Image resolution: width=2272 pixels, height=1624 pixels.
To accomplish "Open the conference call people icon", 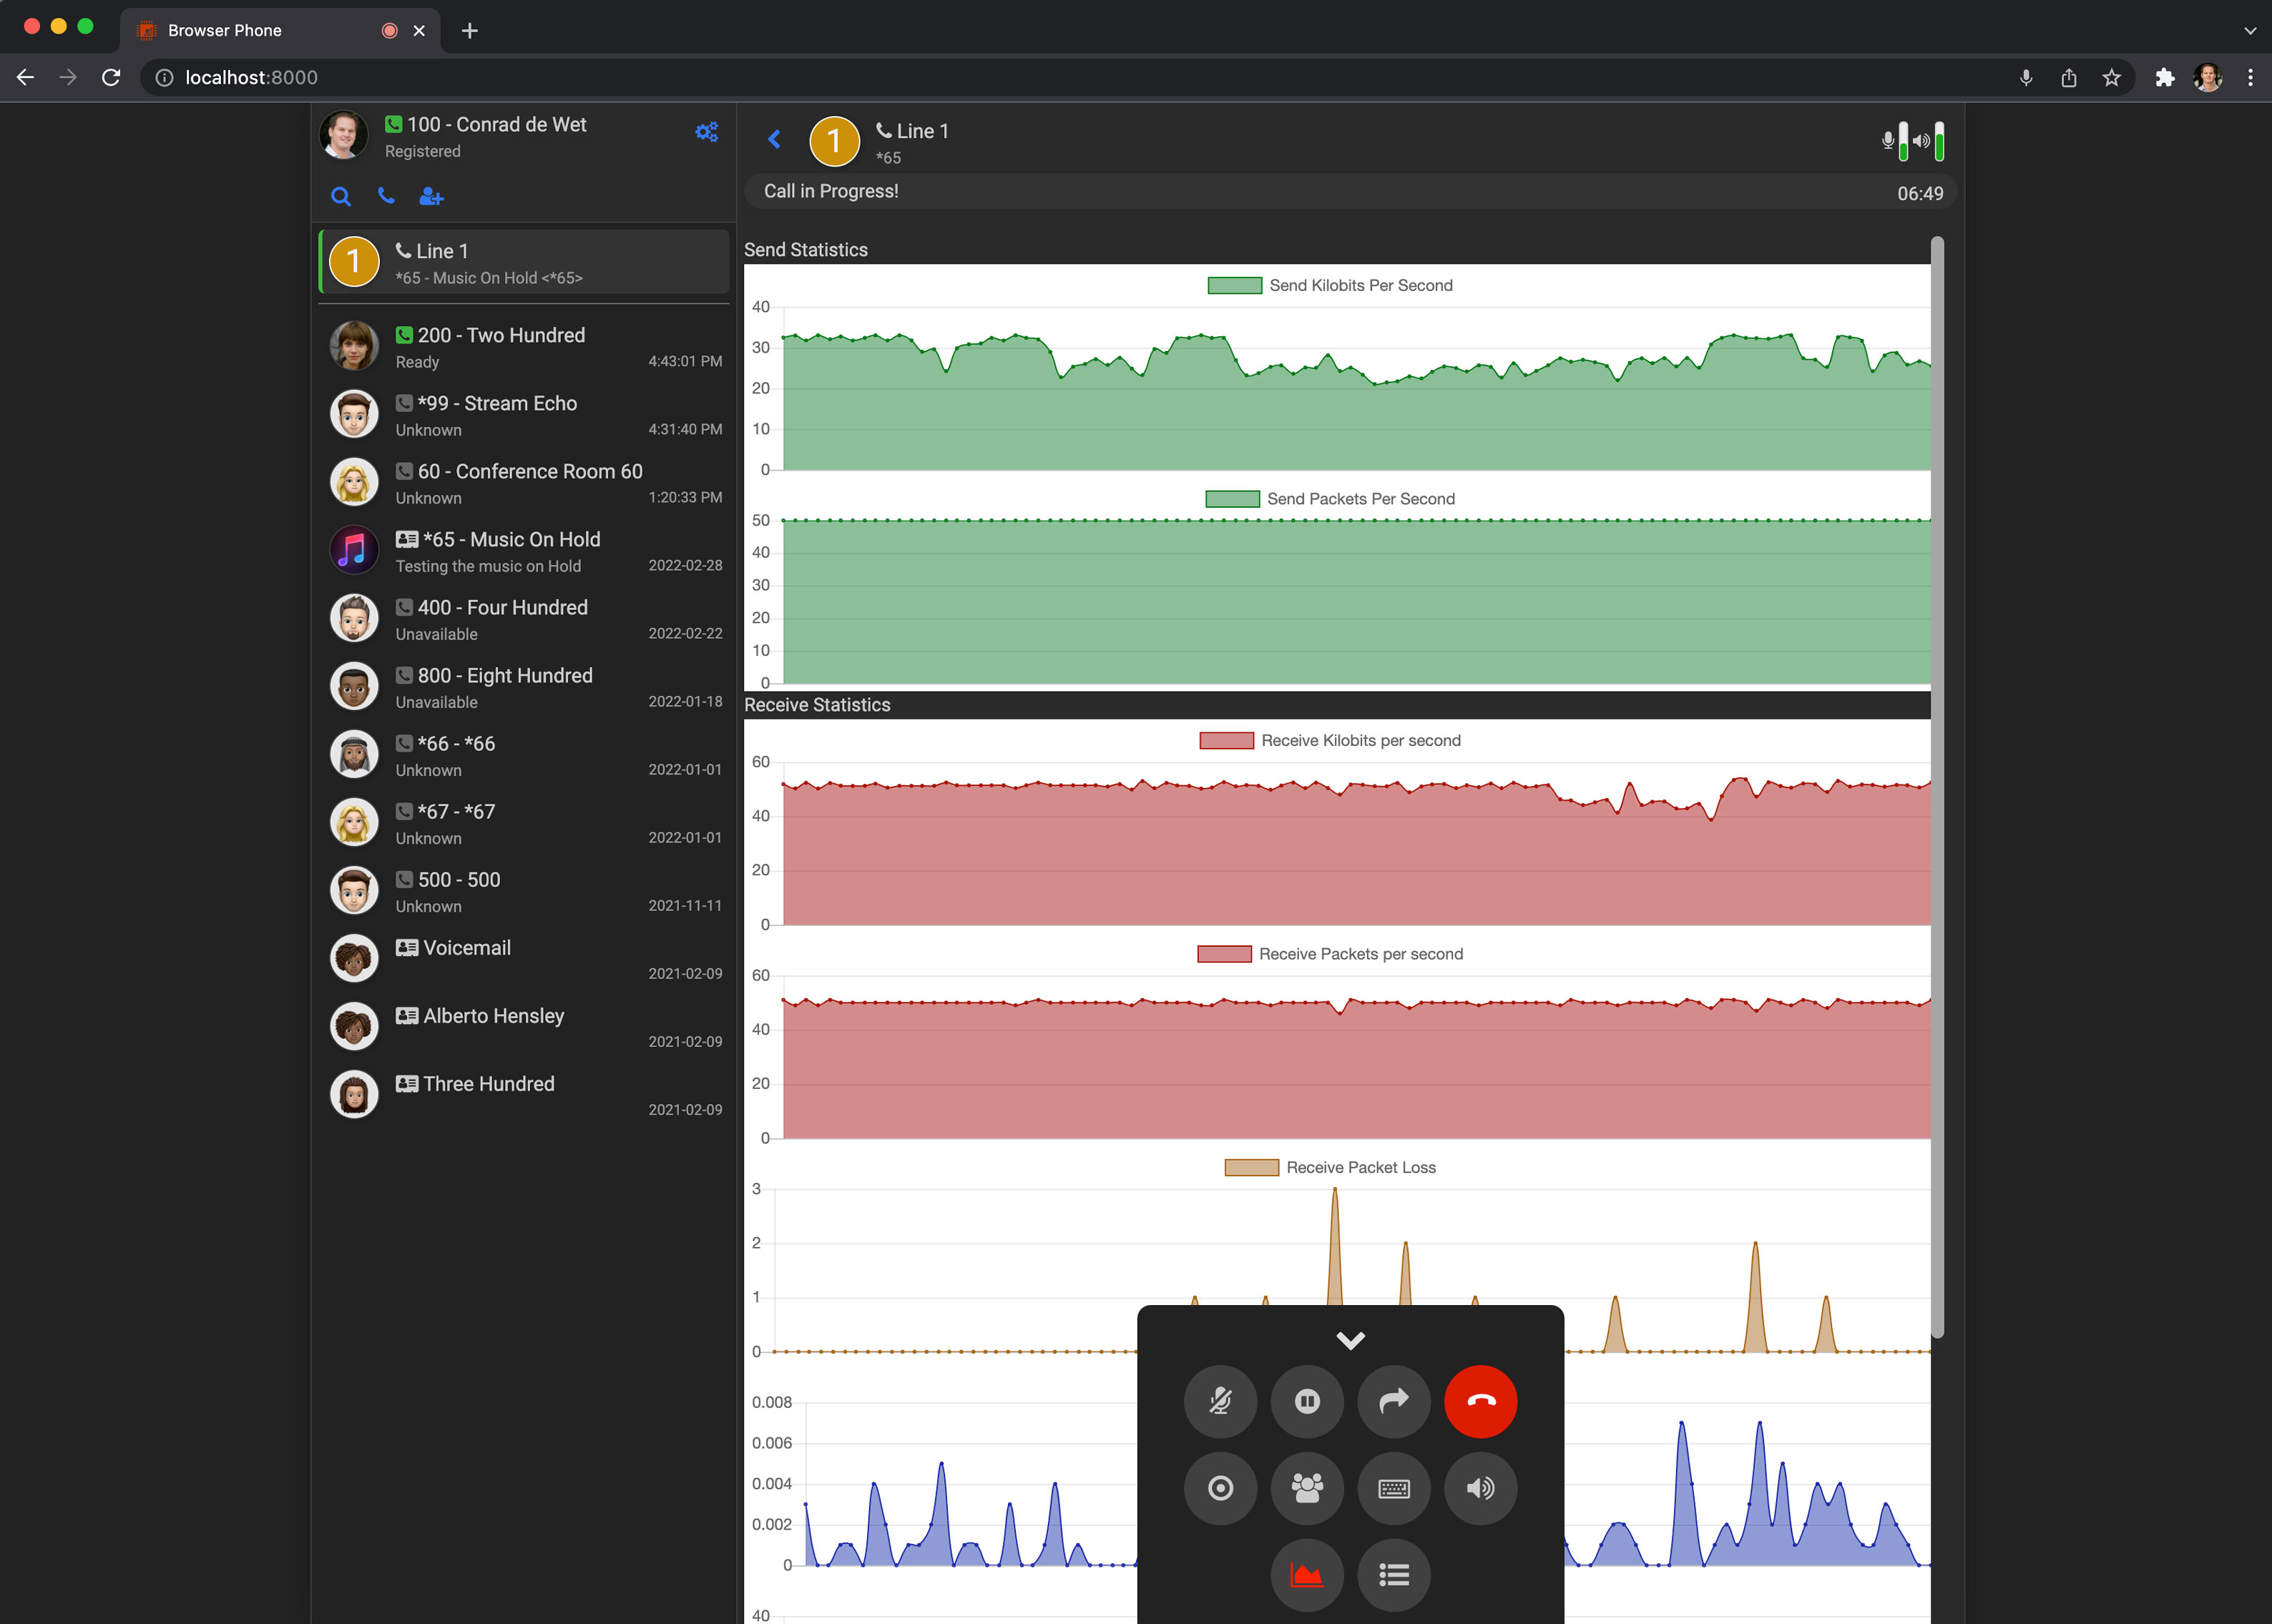I will pyautogui.click(x=1306, y=1488).
